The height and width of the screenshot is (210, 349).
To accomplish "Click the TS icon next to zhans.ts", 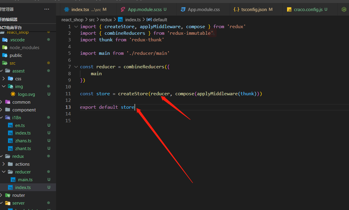I will click(x=10, y=141).
